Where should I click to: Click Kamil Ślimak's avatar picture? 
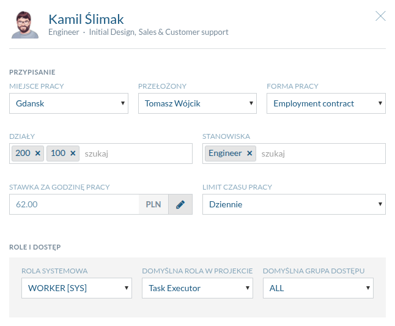tap(24, 24)
